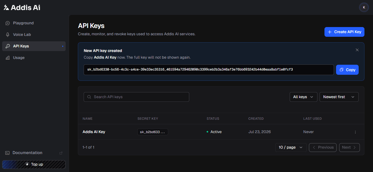This screenshot has height=172, width=373.
Task: Open the 10 / page dropdown
Action: 291,147
